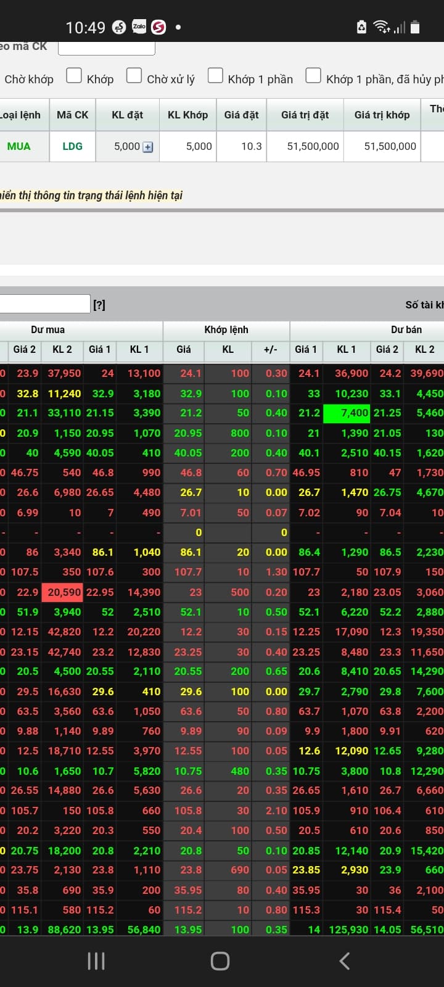Expand the plus icon beside 5,000 order quantity
This screenshot has height=987, width=444.
[x=148, y=147]
